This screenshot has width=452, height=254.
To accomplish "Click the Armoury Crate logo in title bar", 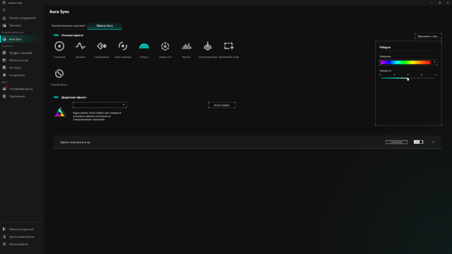I will [x=4, y=3].
